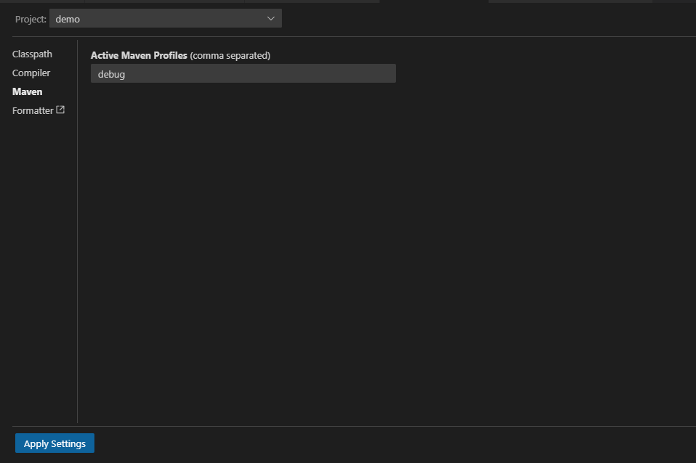Click the 'demo' project name text
The height and width of the screenshot is (463, 696).
[68, 19]
